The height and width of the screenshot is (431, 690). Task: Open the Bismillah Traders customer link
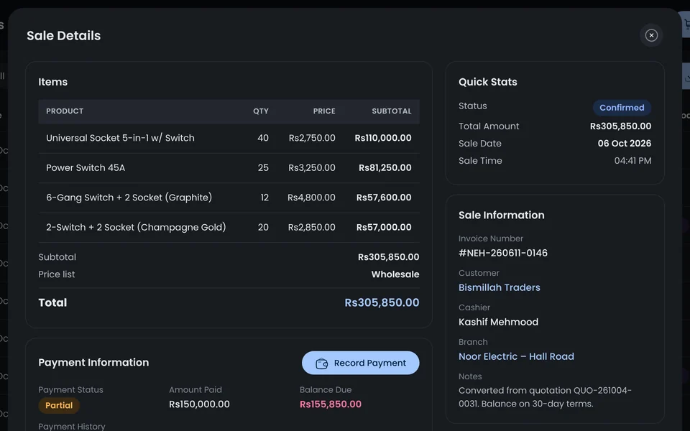499,287
